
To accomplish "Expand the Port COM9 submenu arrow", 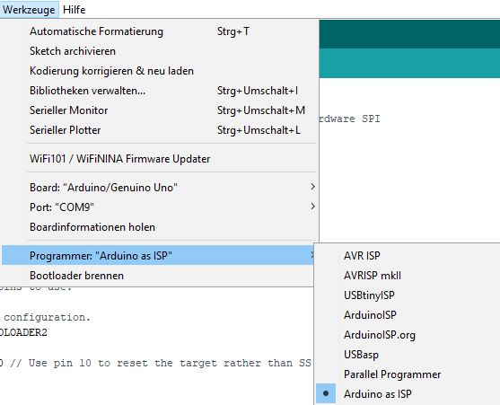I will [x=312, y=207].
